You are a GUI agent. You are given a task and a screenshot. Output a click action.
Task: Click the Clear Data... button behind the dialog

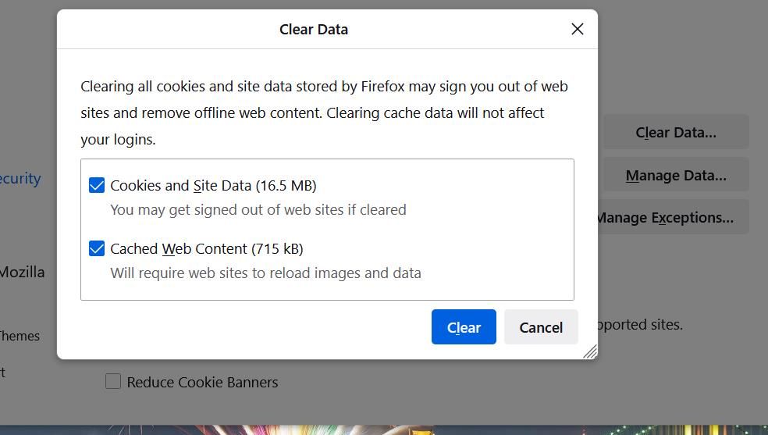click(x=675, y=132)
